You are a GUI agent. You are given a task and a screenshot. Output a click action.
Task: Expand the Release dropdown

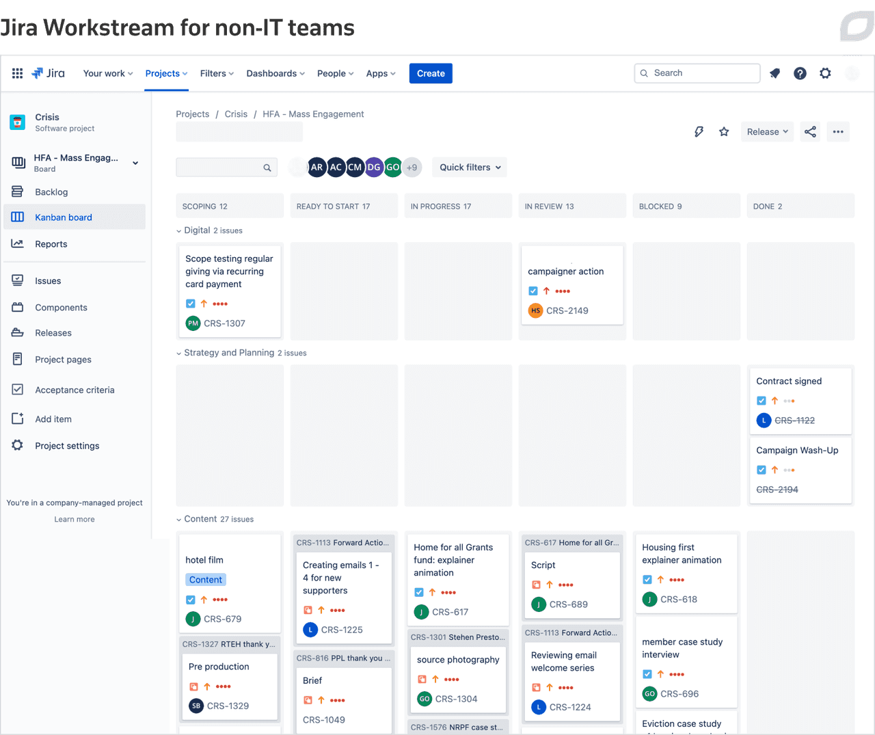tap(767, 132)
